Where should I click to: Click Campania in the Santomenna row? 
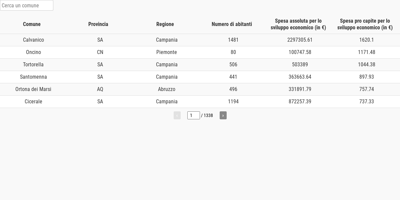pos(167,77)
